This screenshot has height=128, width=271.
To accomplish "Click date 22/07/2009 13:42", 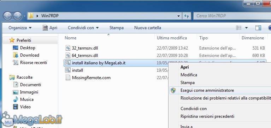I will [172, 48].
